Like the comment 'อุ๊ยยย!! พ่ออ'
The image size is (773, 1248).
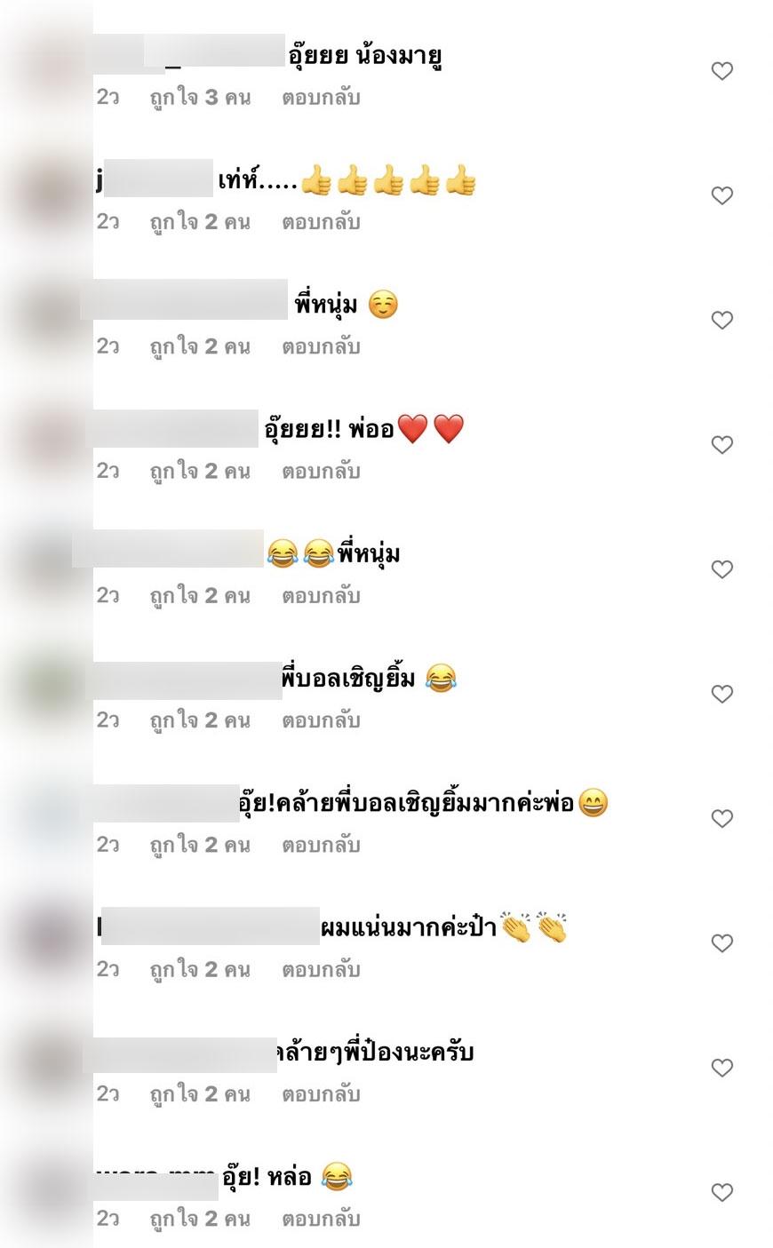(x=722, y=445)
